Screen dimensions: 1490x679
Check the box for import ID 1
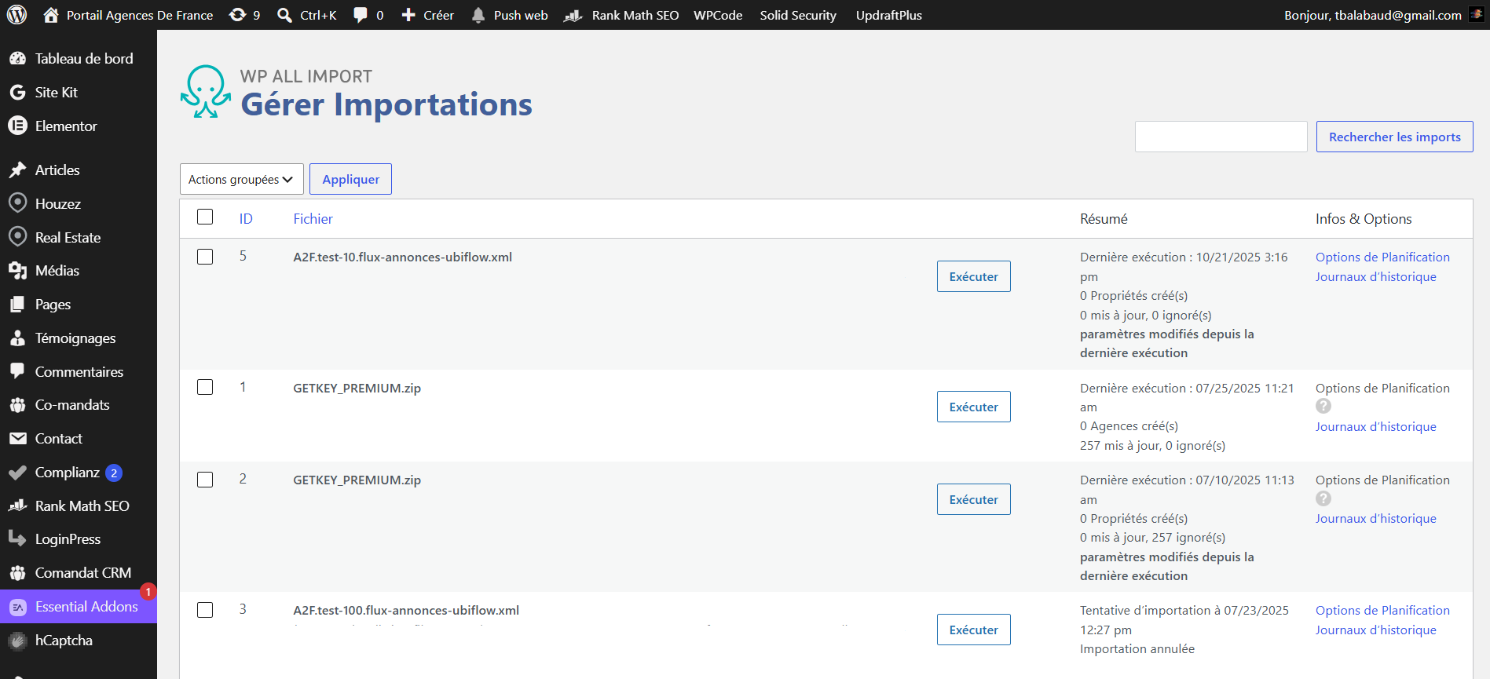click(205, 387)
